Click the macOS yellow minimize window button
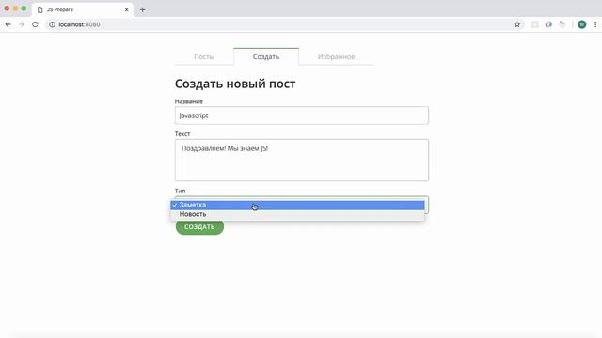602x338 pixels. pyautogui.click(x=15, y=8)
